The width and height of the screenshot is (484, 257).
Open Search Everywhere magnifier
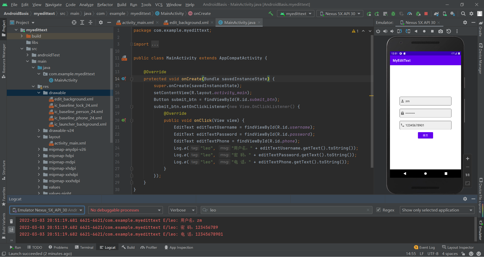[x=463, y=14]
